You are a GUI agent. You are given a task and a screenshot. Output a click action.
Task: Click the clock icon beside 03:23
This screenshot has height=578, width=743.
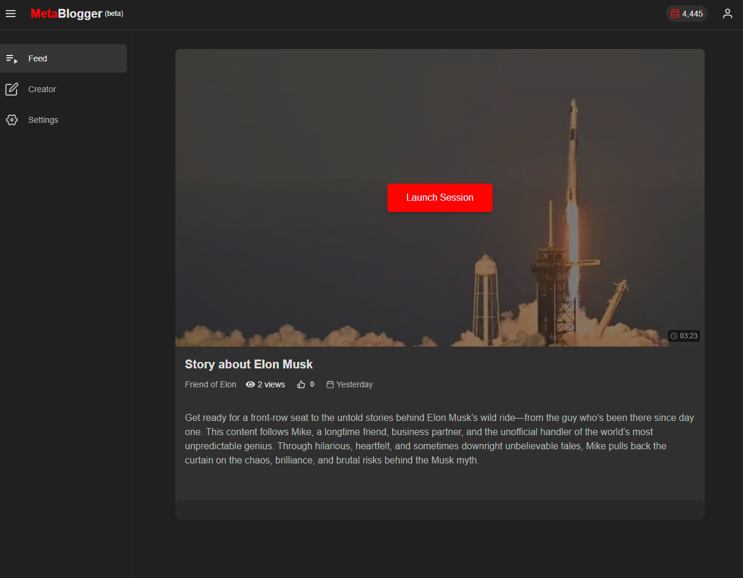pos(674,336)
